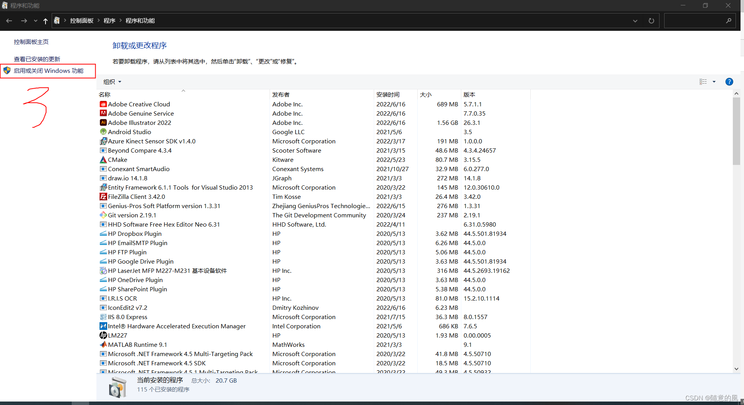Click the Azure Kinect Sensor SDK icon
The width and height of the screenshot is (744, 405).
[103, 141]
